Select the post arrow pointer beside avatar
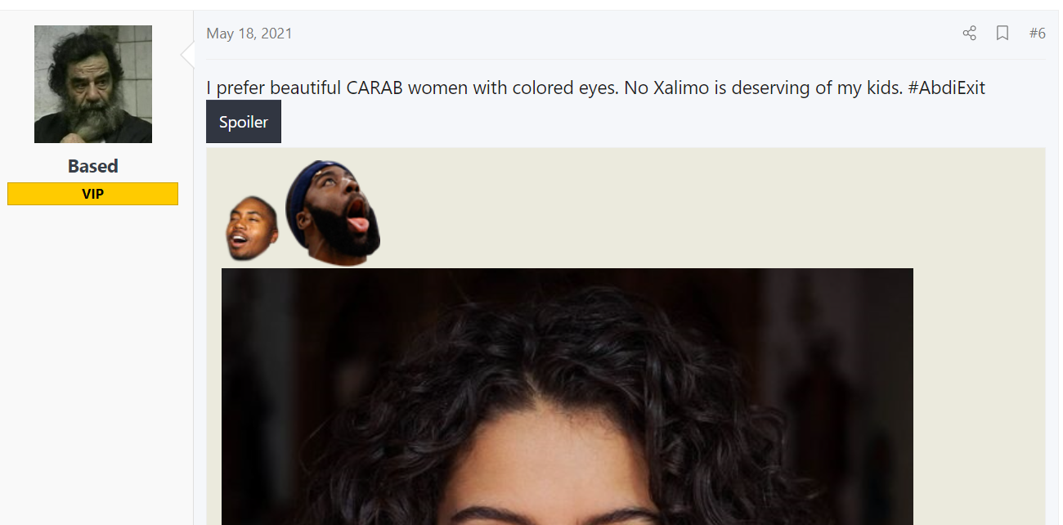The width and height of the screenshot is (1063, 525). pyautogui.click(x=187, y=56)
